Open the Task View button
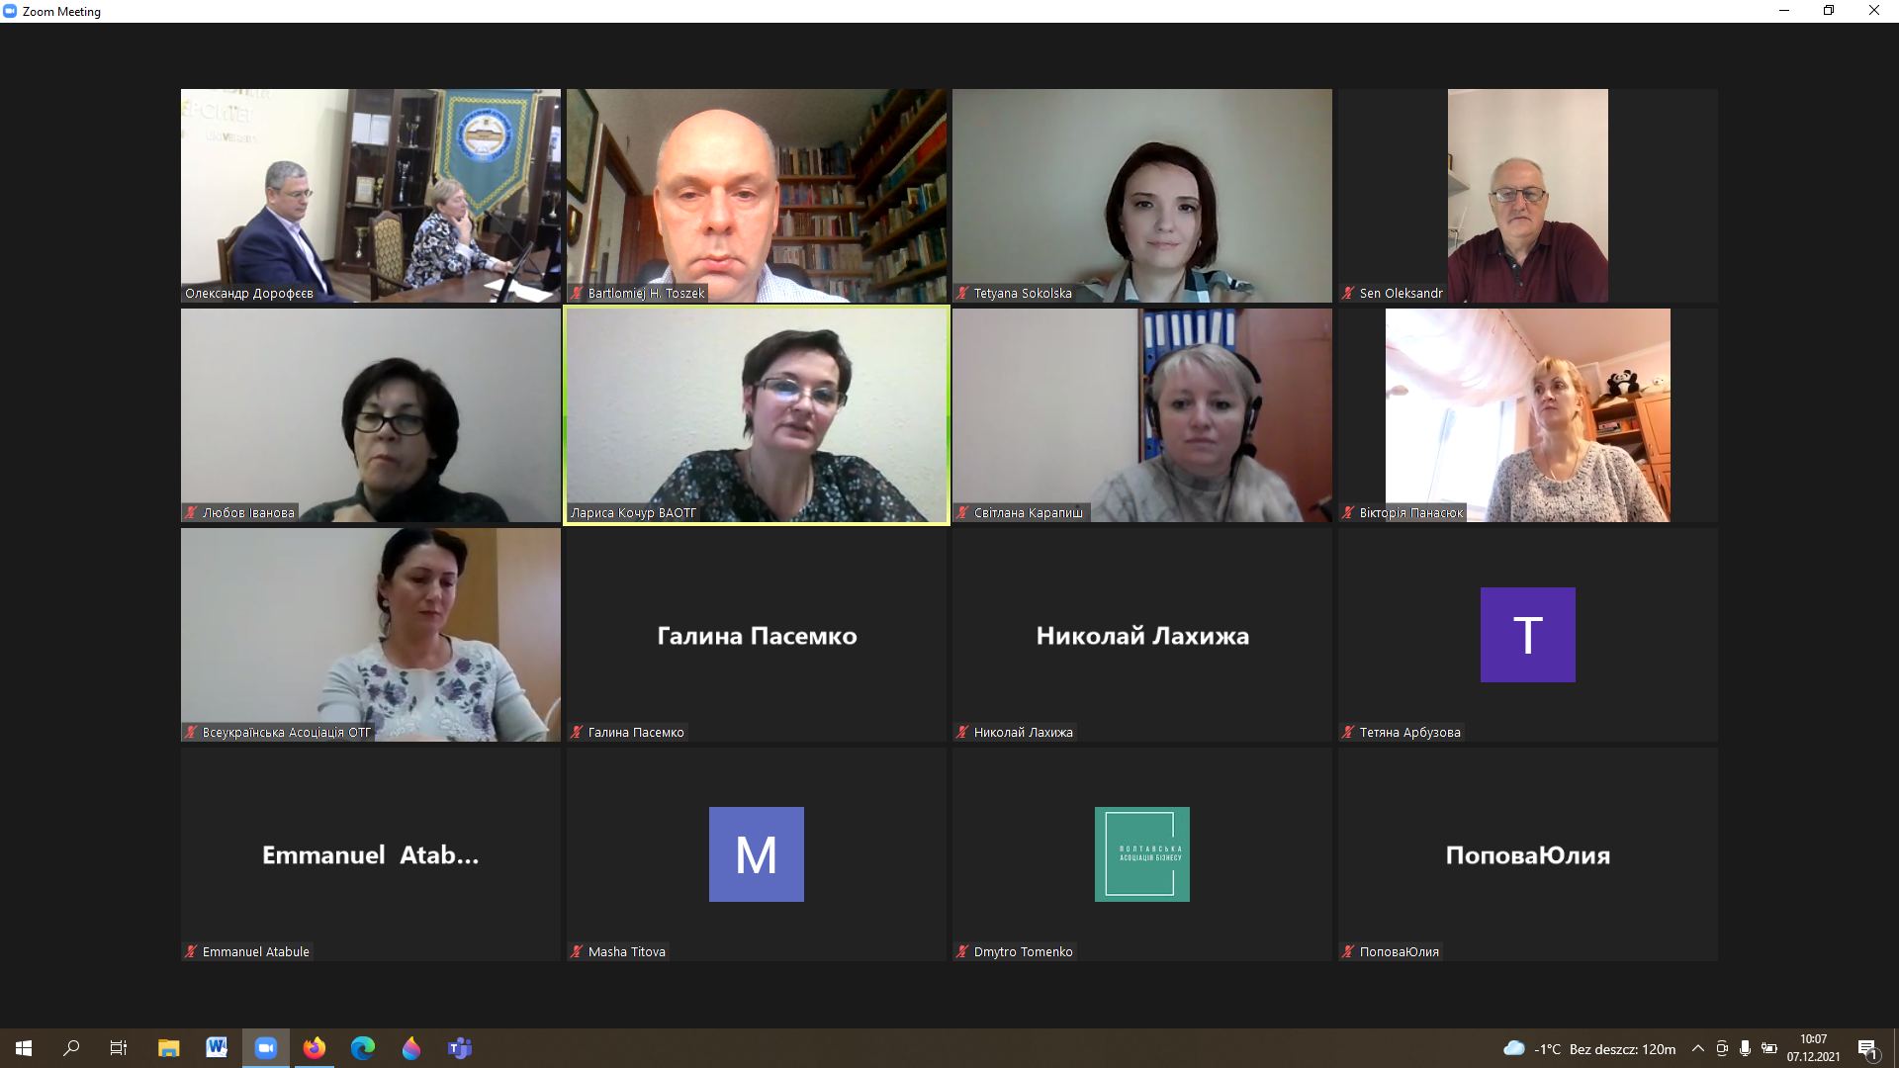Image resolution: width=1899 pixels, height=1068 pixels. (x=119, y=1048)
